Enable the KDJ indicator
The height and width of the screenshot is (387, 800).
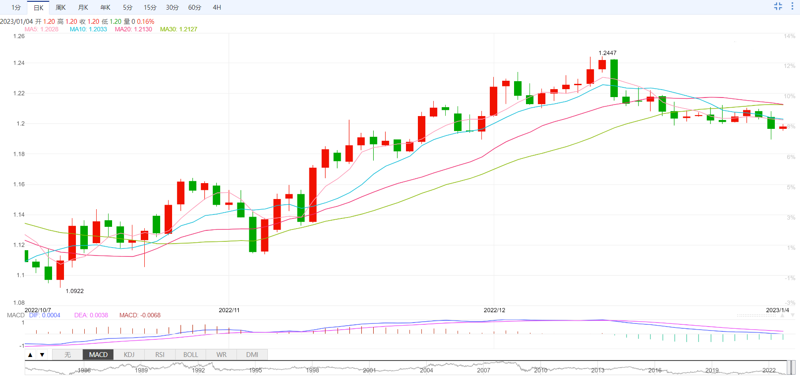[129, 355]
